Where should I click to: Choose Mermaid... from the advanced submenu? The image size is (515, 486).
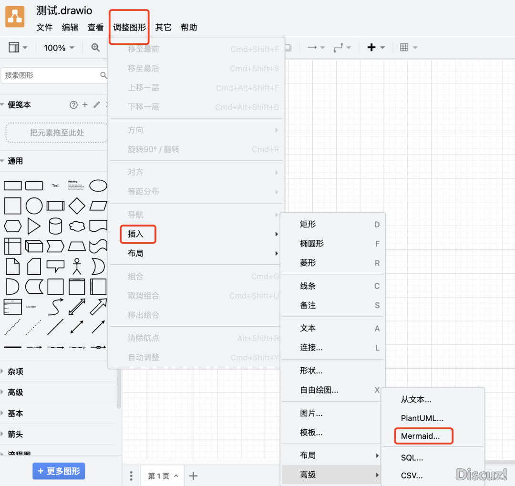click(420, 436)
